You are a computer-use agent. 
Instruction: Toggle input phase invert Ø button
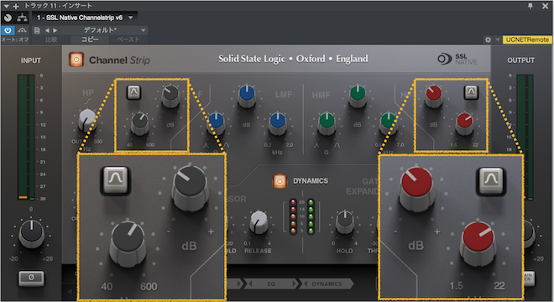click(x=31, y=278)
